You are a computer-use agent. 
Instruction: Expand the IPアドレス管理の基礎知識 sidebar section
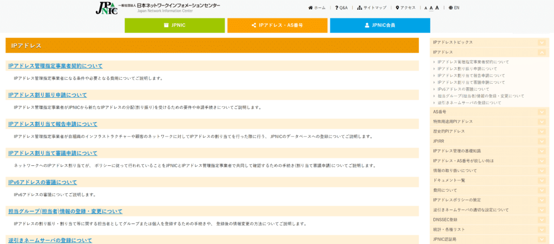[542, 151]
